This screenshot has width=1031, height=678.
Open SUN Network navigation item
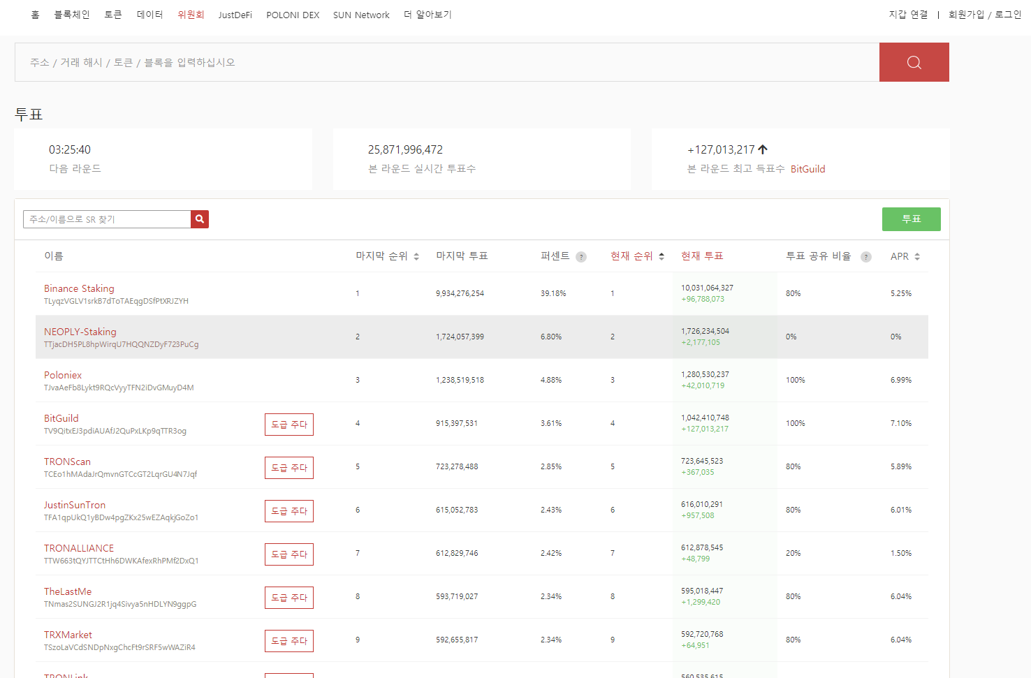tap(361, 15)
